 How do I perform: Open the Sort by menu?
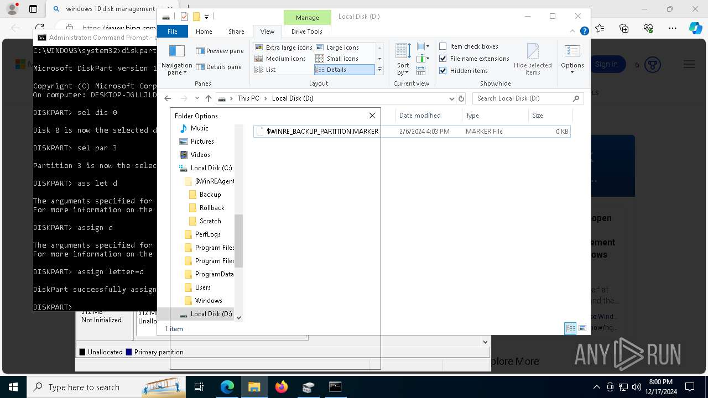403,60
